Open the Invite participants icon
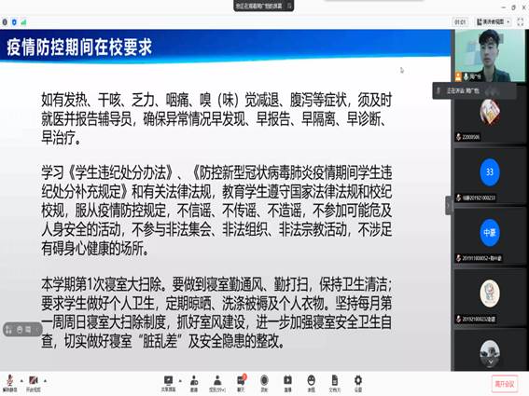The image size is (529, 396). [x=194, y=383]
